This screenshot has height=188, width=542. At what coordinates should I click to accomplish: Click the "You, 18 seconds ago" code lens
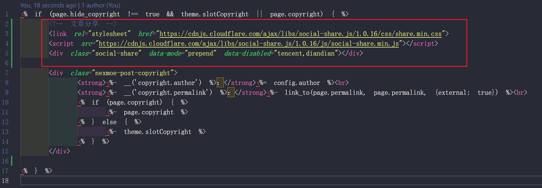[48, 5]
